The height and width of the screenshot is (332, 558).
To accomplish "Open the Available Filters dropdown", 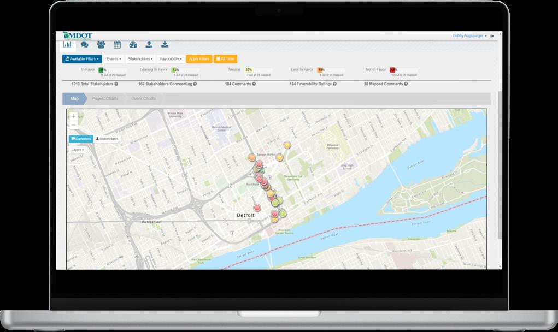I will coord(82,59).
